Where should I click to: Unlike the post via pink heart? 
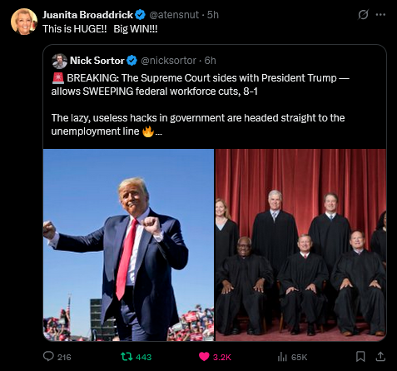[204, 357]
